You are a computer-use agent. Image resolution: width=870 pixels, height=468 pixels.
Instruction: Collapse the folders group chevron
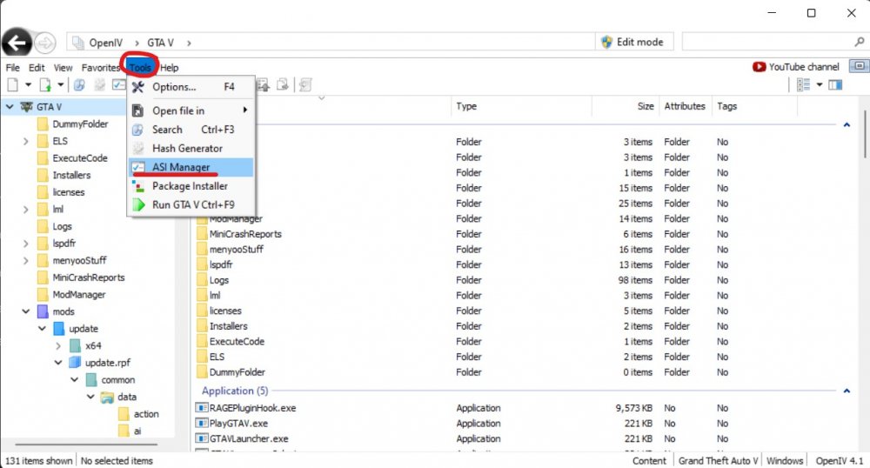[x=847, y=124]
